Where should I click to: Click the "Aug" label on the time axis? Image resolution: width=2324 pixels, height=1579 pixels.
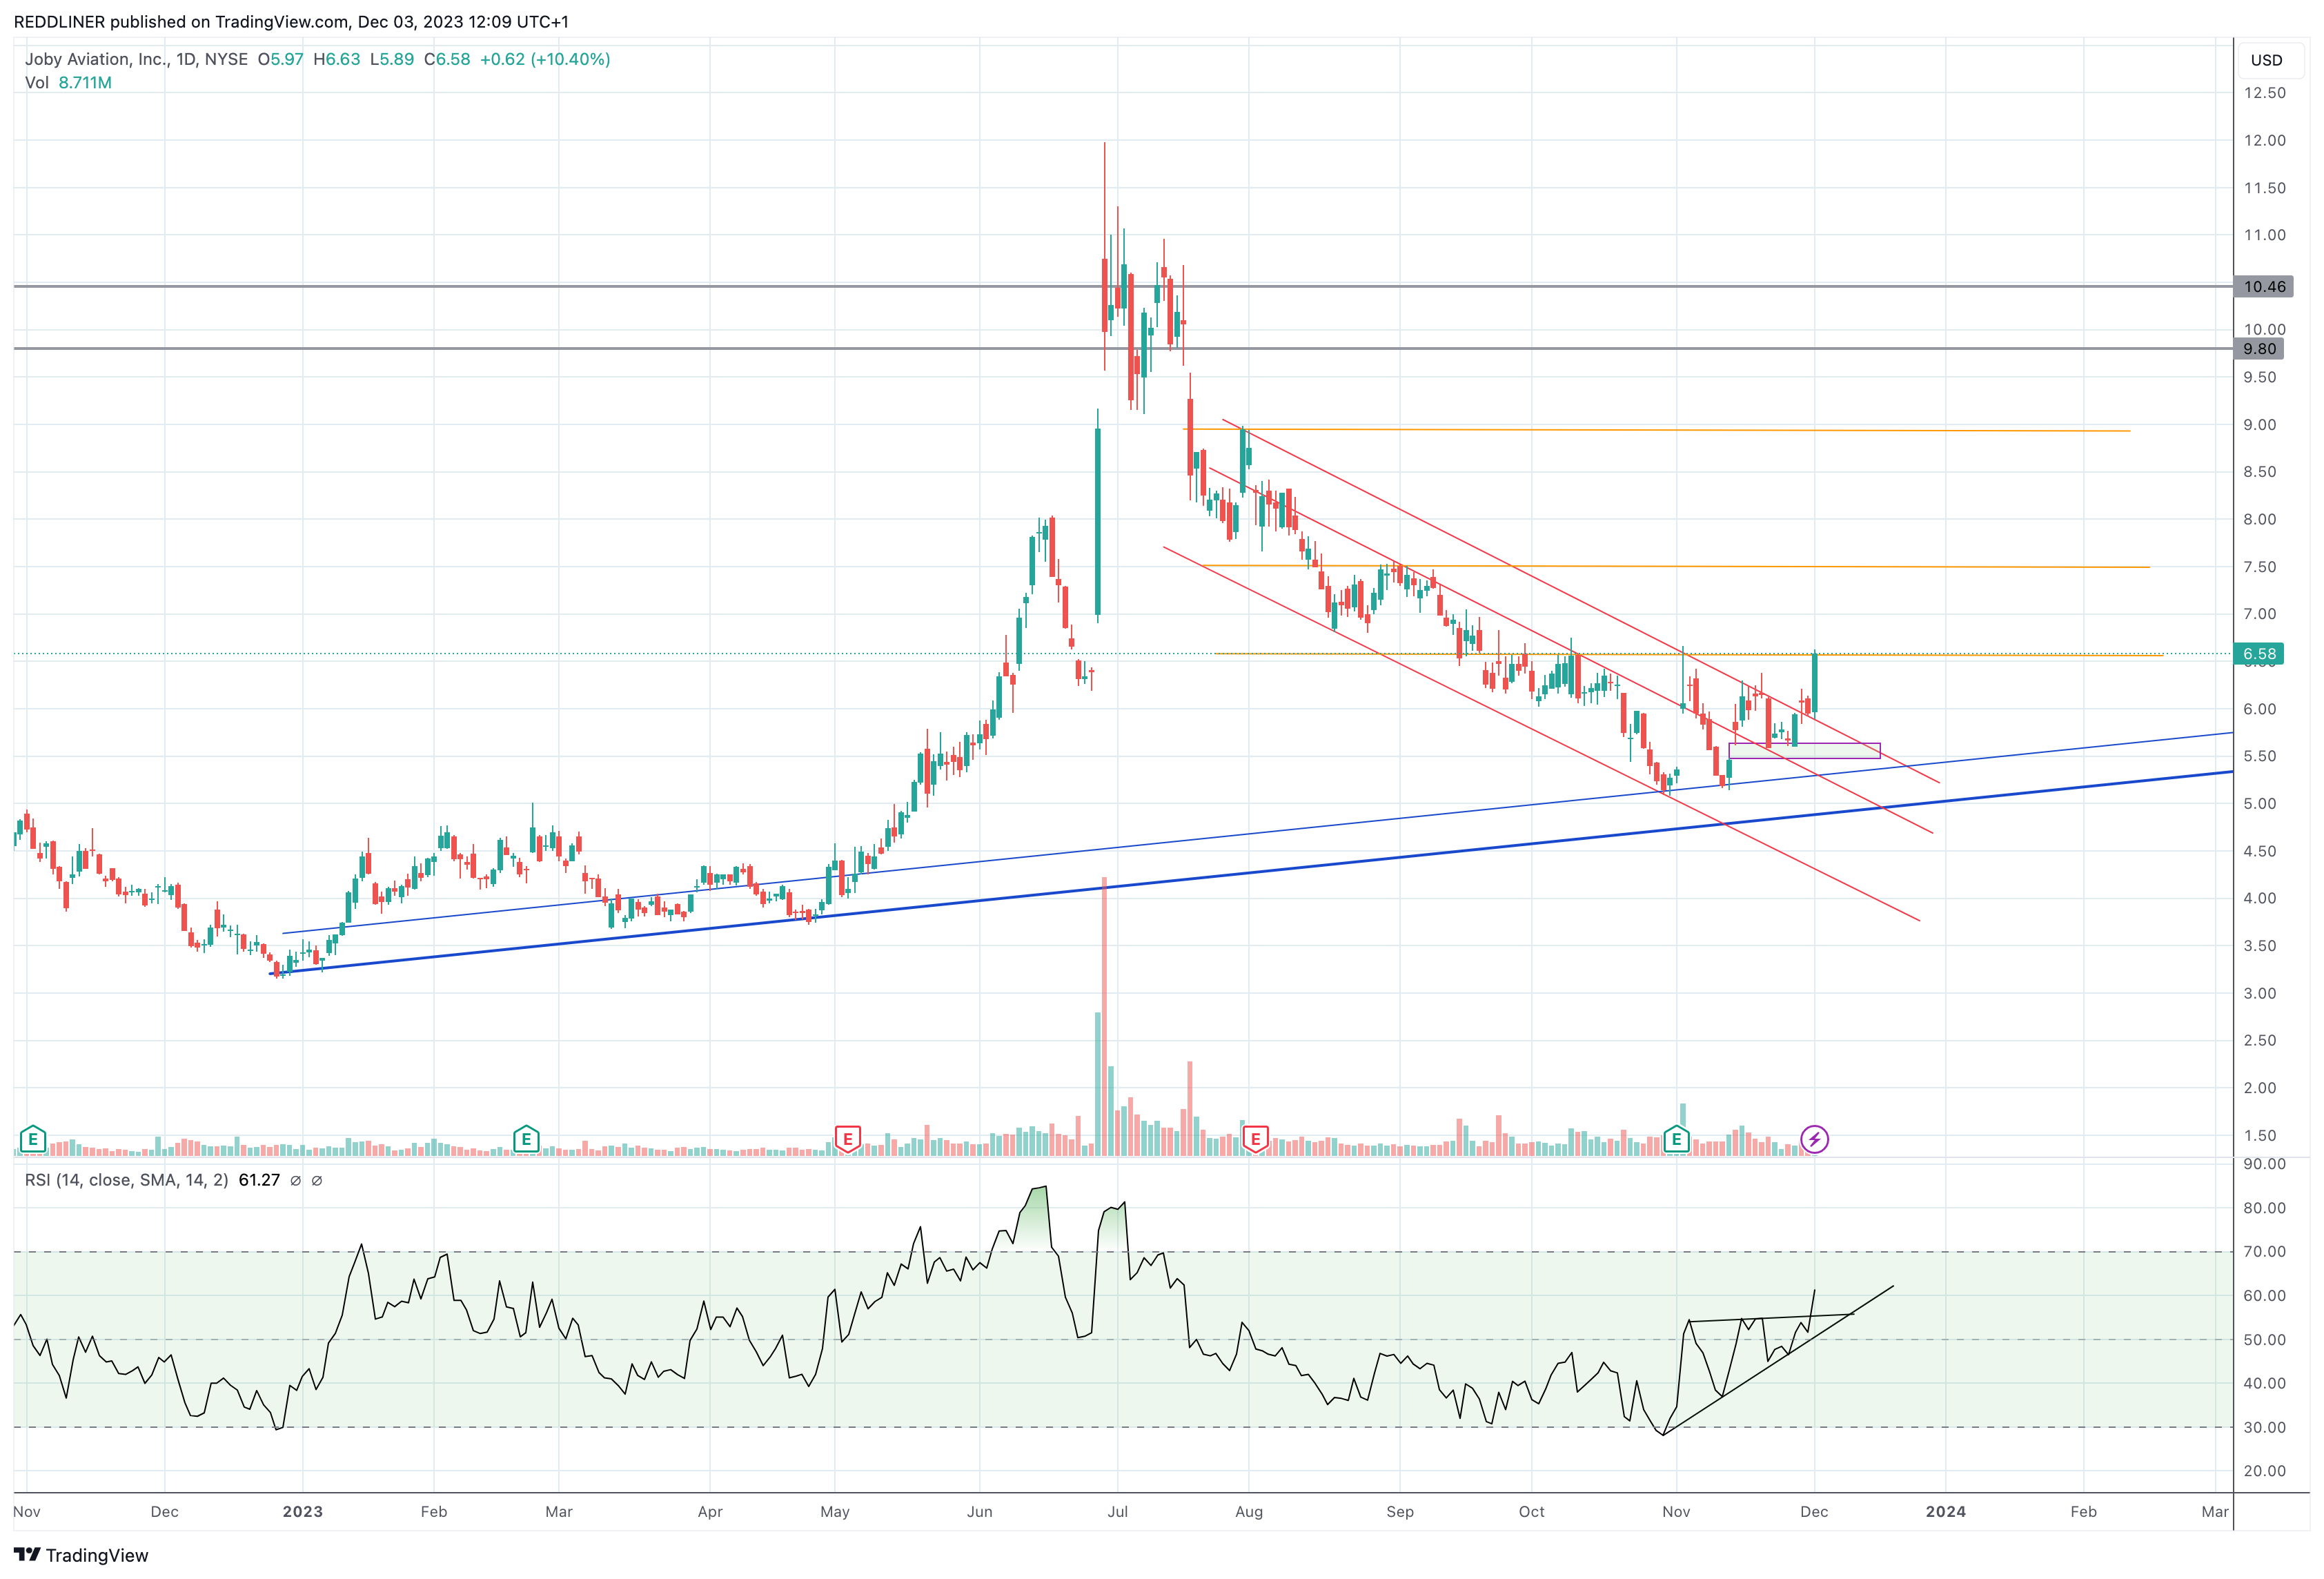tap(1249, 1511)
